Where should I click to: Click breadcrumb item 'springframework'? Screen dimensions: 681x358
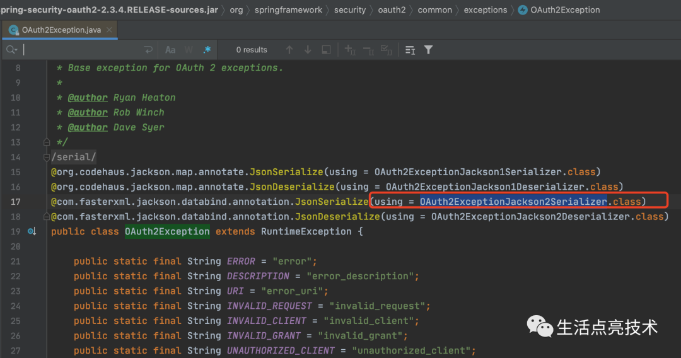[x=288, y=10]
